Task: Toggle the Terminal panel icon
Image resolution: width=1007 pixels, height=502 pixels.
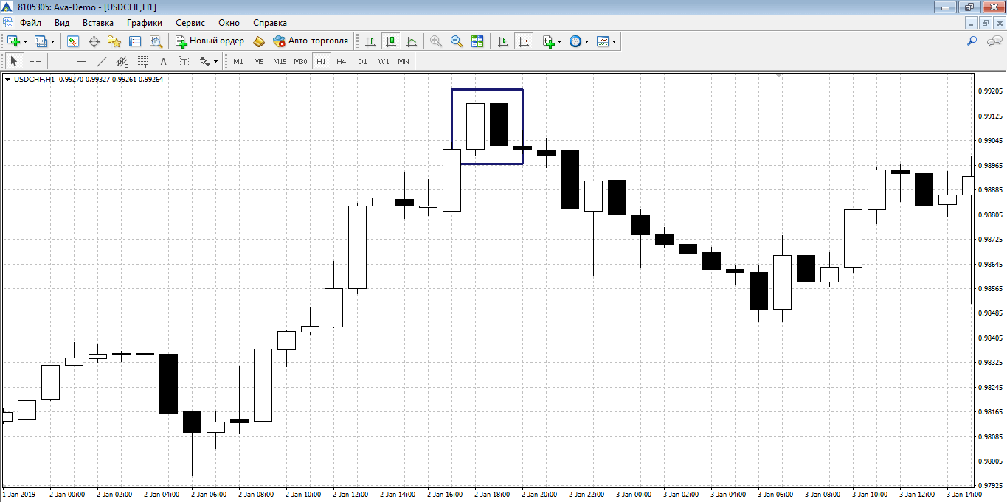Action: 135,41
